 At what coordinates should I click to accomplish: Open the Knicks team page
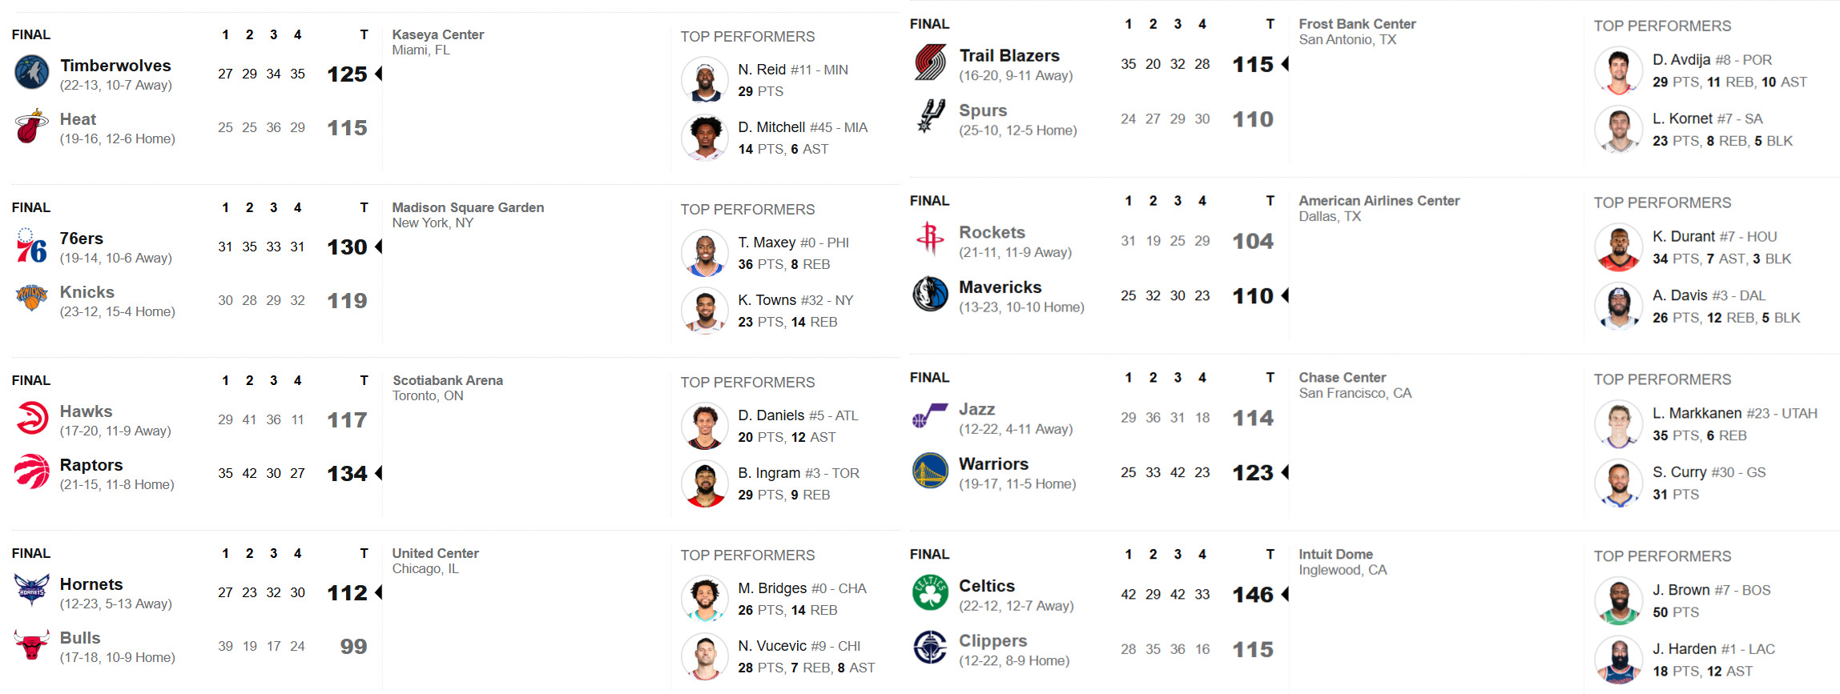pyautogui.click(x=87, y=292)
